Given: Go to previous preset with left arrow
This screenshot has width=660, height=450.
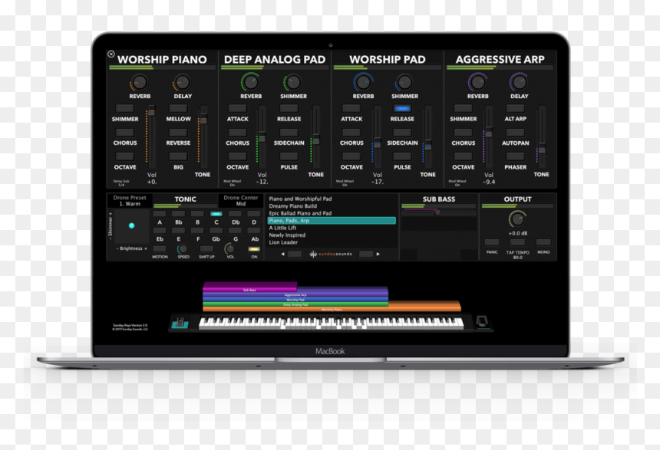Looking at the screenshot, I should pos(282,254).
